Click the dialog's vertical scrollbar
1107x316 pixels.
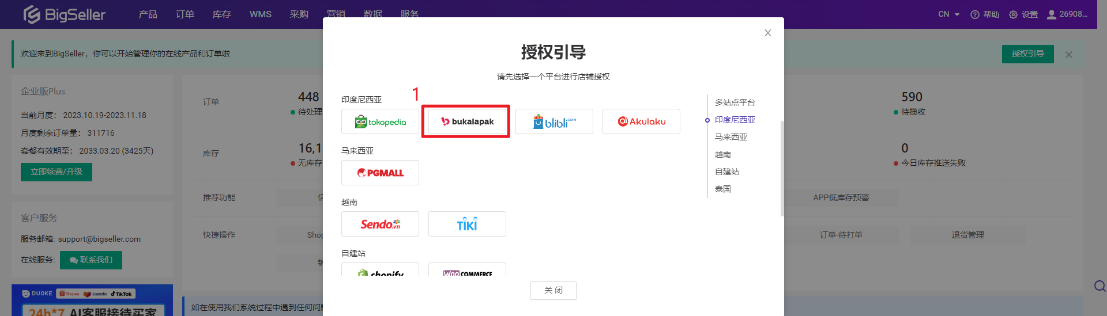pyautogui.click(x=782, y=168)
